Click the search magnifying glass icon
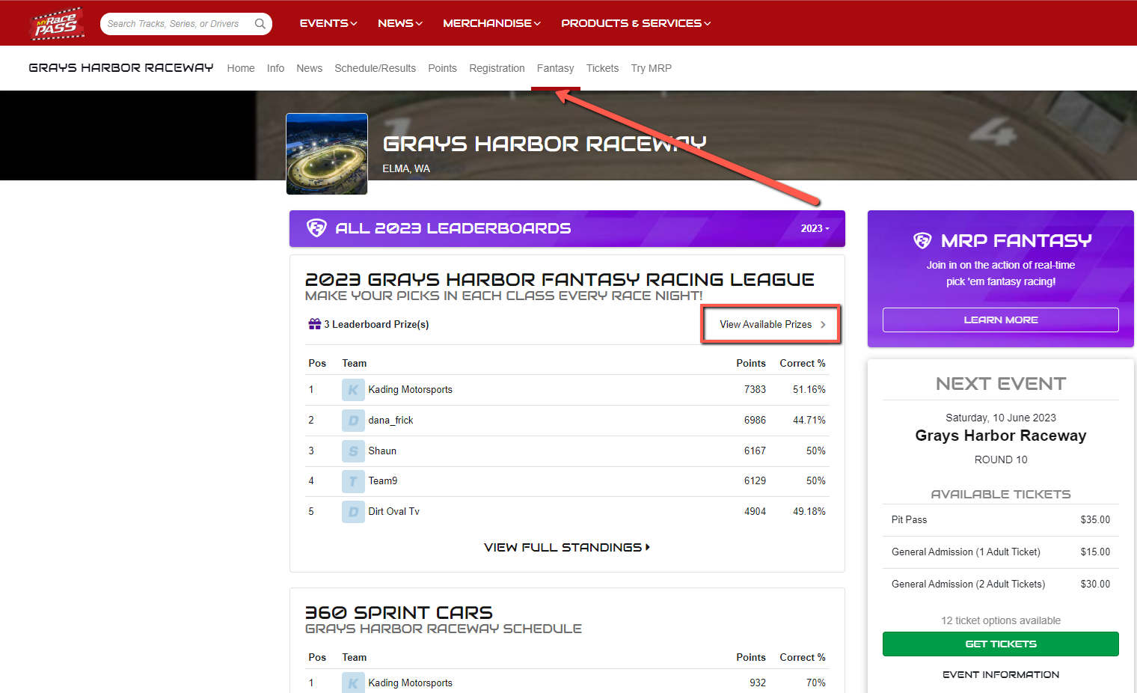1137x693 pixels. coord(260,23)
